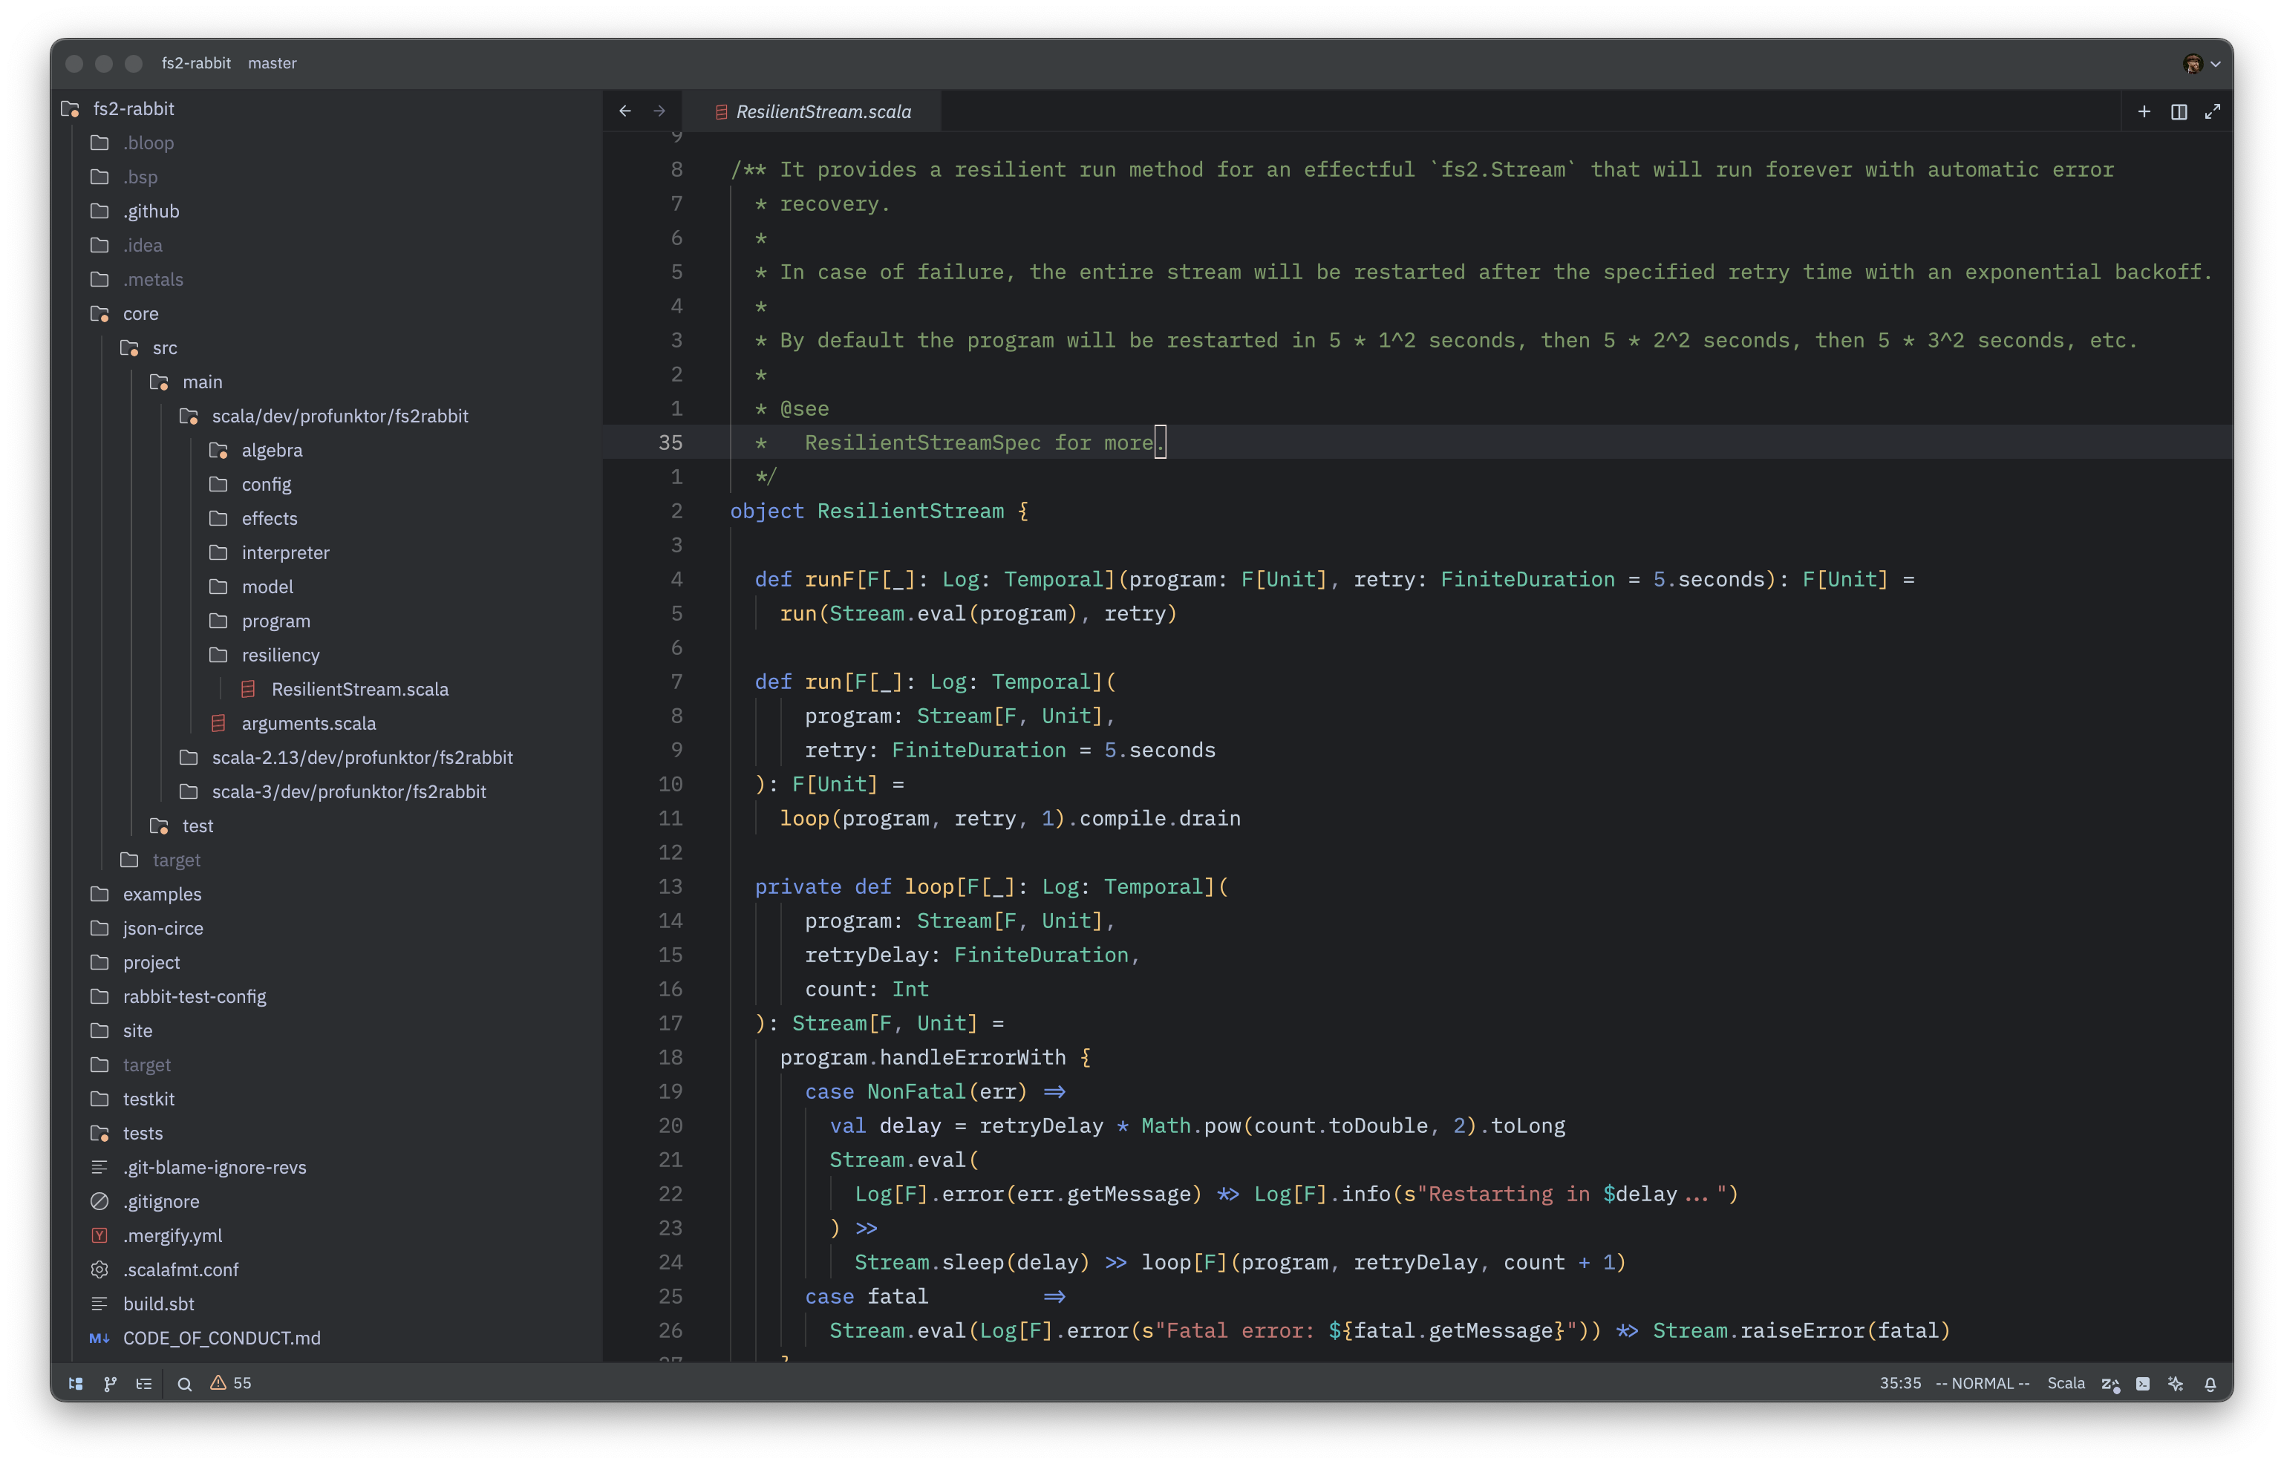Go forward with the right arrow

[660, 111]
